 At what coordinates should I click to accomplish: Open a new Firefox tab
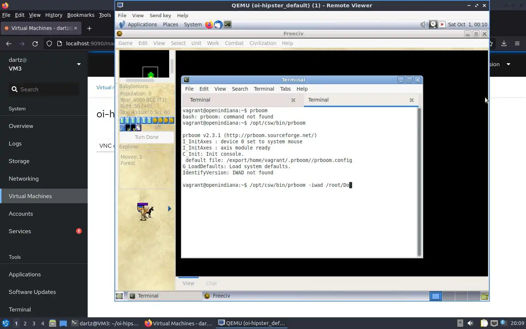[x=89, y=28]
